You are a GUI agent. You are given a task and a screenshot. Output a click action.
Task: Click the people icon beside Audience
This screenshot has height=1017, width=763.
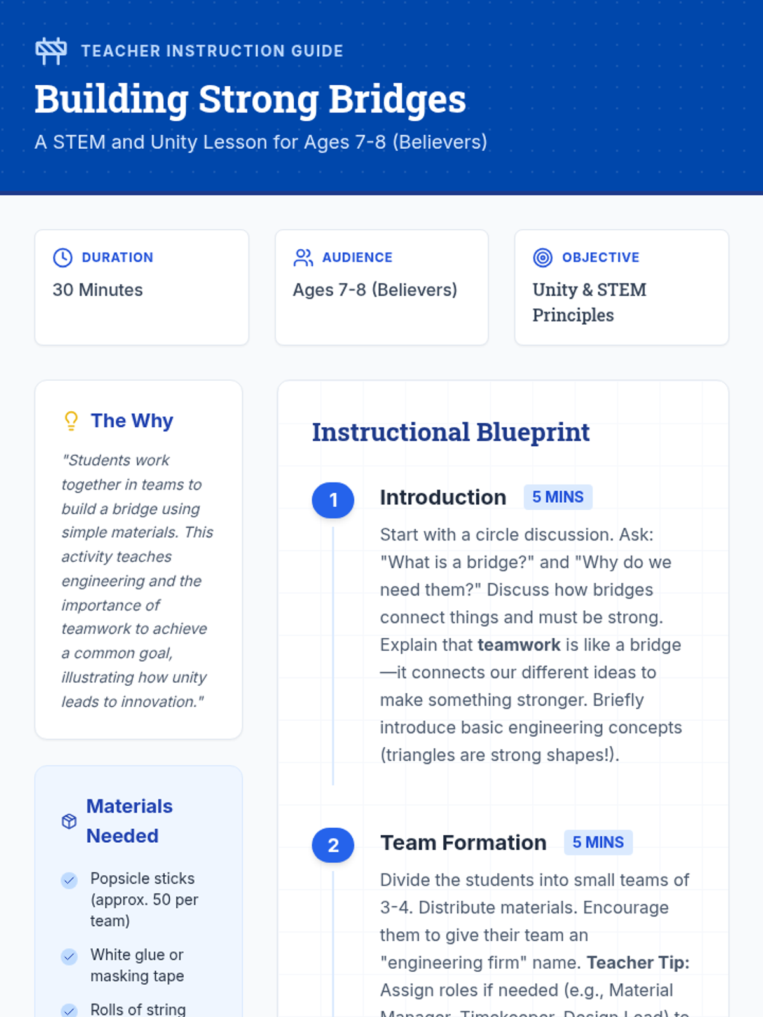click(303, 257)
